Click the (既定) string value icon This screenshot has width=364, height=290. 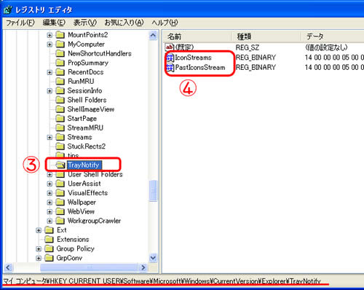click(x=170, y=47)
